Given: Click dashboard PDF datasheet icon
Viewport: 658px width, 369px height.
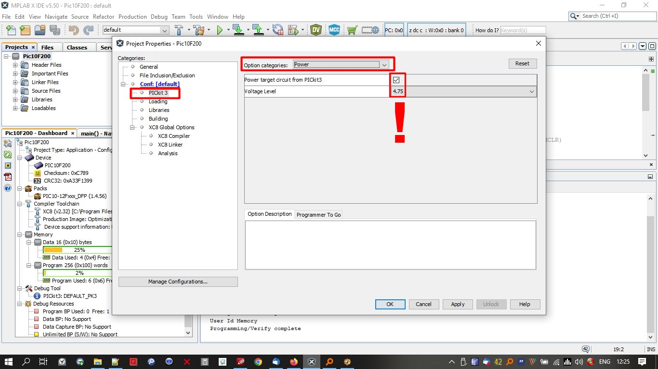Looking at the screenshot, I should 8,176.
